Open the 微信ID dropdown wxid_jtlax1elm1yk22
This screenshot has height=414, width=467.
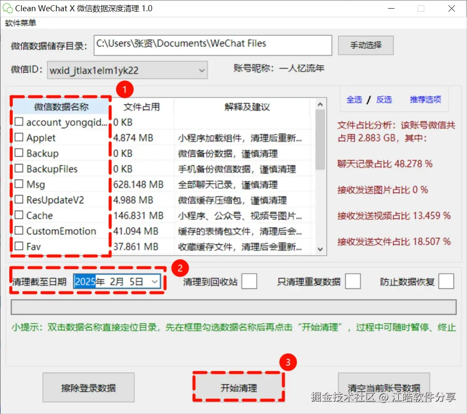tap(127, 70)
